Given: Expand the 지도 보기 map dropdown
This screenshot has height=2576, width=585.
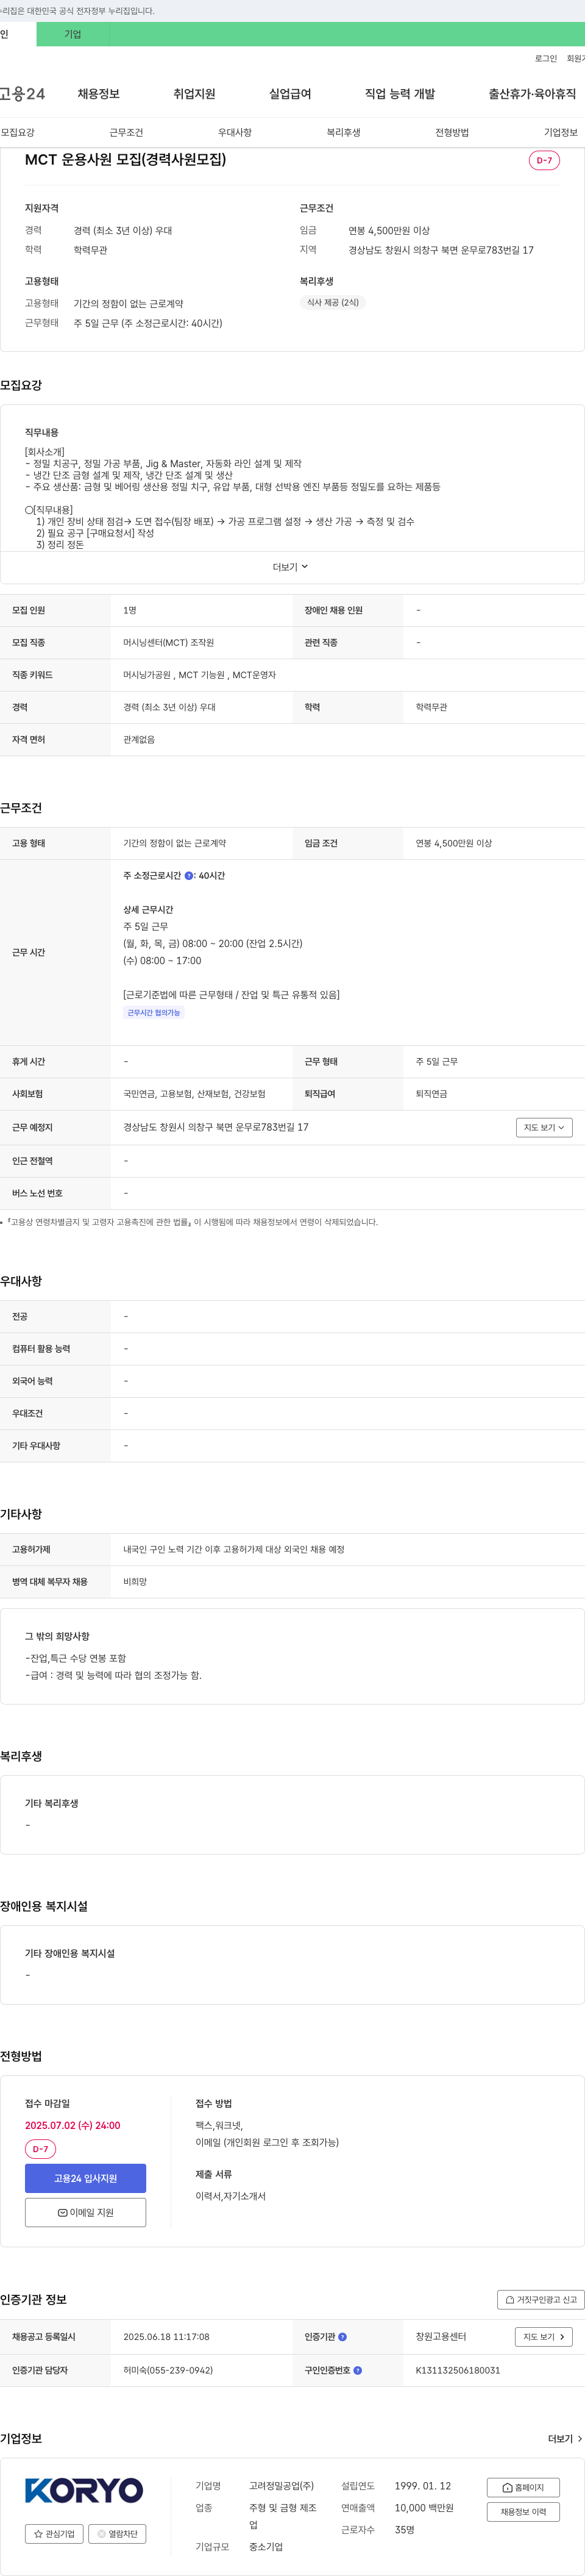Looking at the screenshot, I should click(x=544, y=1128).
